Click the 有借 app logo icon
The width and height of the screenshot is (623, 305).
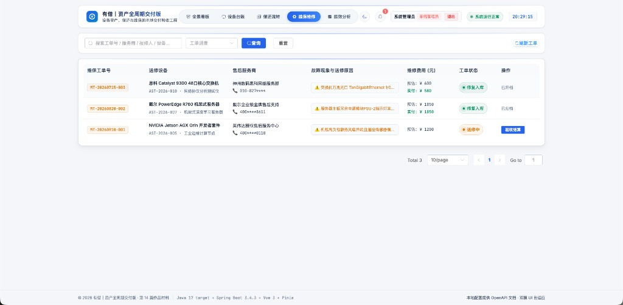[x=92, y=16]
